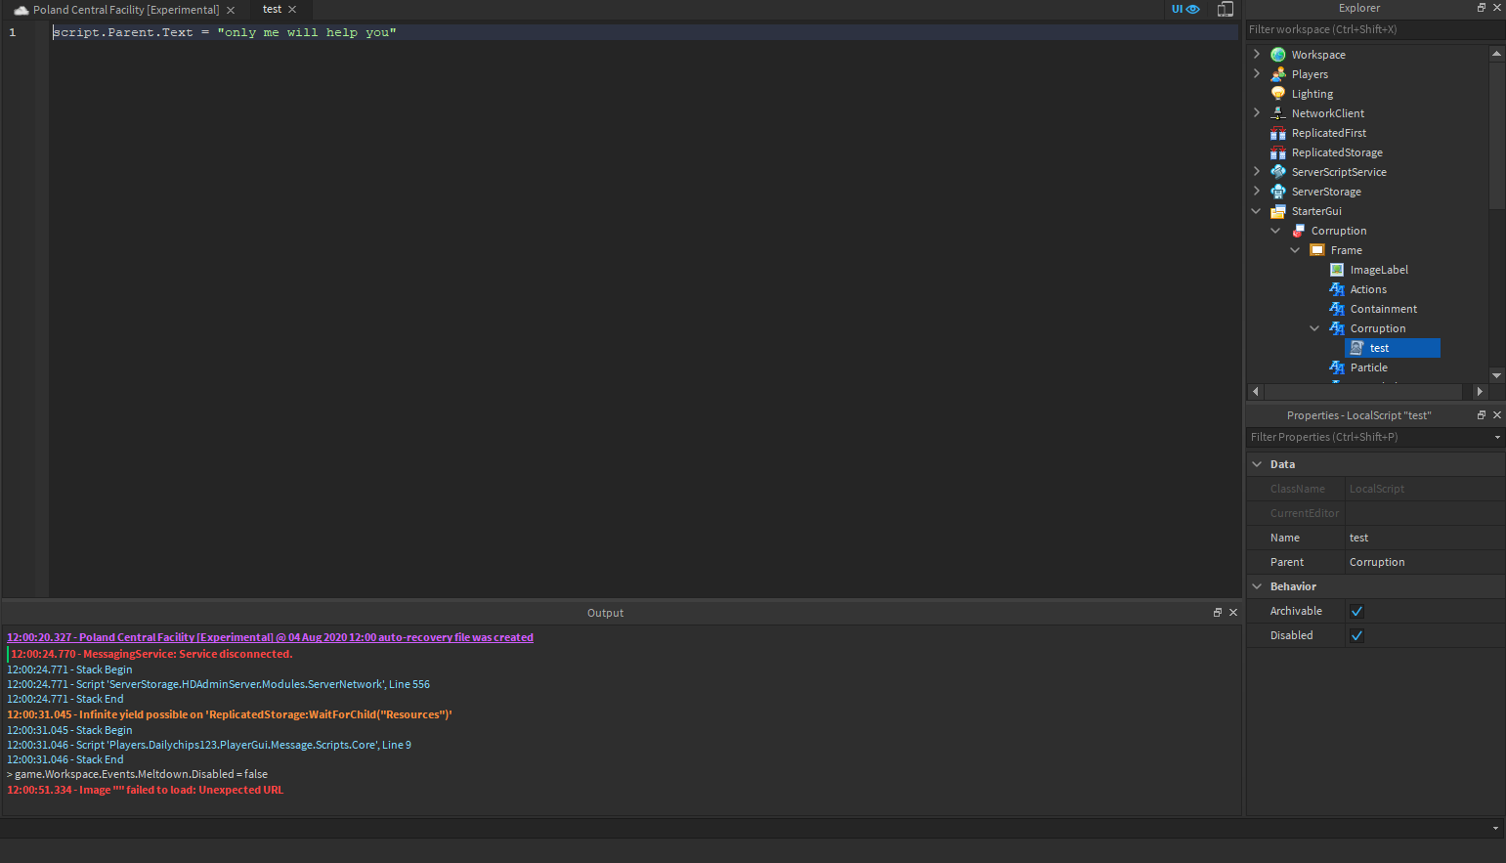Click the Workspace globe icon in Explorer
Screen dimensions: 1506x863
(1277, 55)
